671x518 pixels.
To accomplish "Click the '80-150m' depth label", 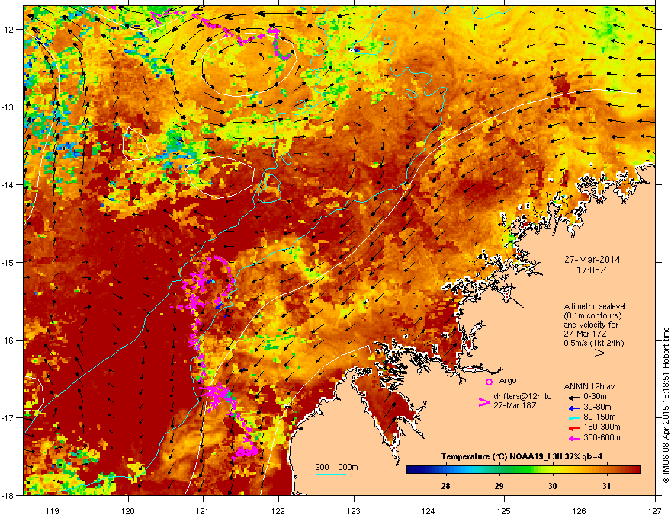I will pyautogui.click(x=599, y=417).
